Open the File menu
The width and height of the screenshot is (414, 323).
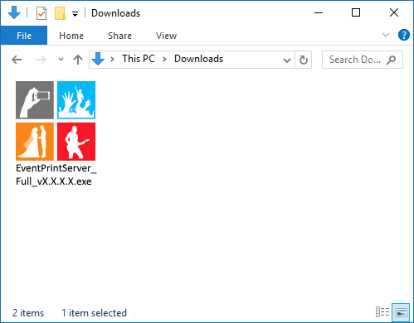click(24, 36)
